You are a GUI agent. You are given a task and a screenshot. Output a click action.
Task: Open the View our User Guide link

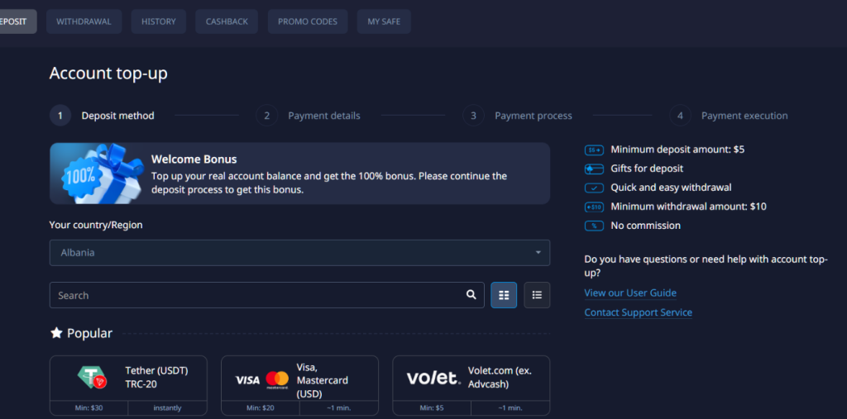tap(629, 293)
